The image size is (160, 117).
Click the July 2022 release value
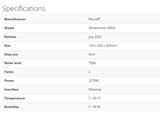click(95, 37)
